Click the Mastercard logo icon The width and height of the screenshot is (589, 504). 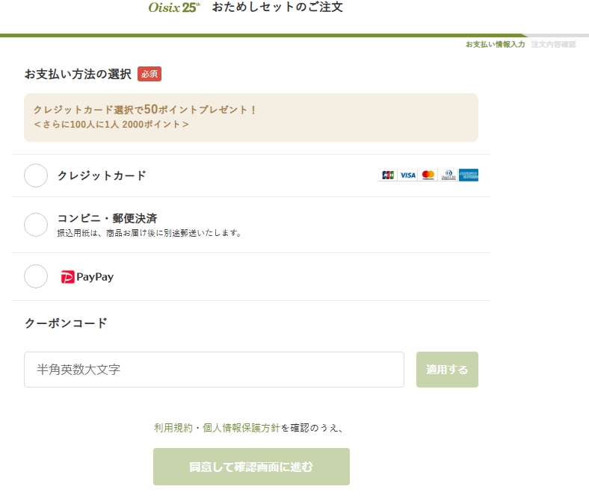428,175
